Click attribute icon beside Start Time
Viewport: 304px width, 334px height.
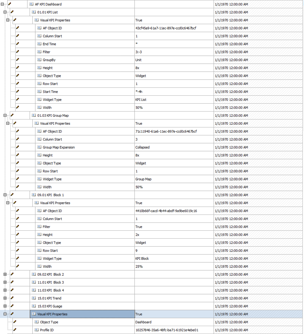coord(39,92)
